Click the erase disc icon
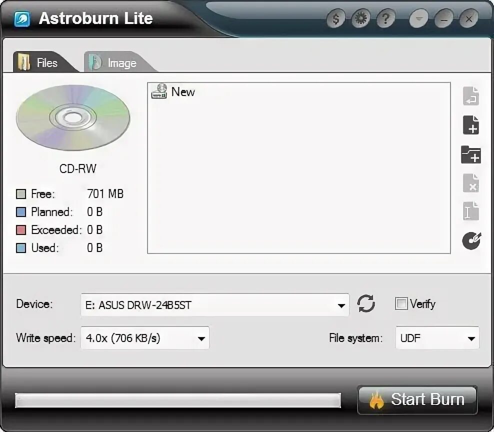 pos(471,240)
